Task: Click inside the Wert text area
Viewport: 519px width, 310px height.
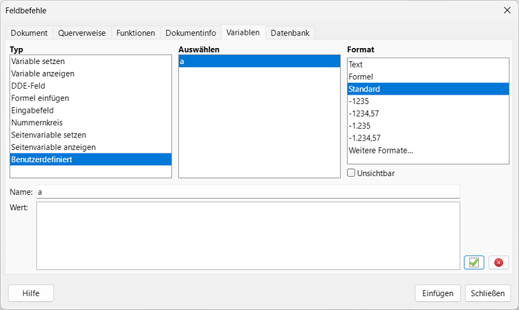Action: [247, 236]
